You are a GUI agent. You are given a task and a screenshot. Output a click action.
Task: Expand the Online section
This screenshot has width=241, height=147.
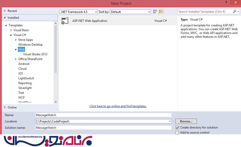click(x=5, y=107)
